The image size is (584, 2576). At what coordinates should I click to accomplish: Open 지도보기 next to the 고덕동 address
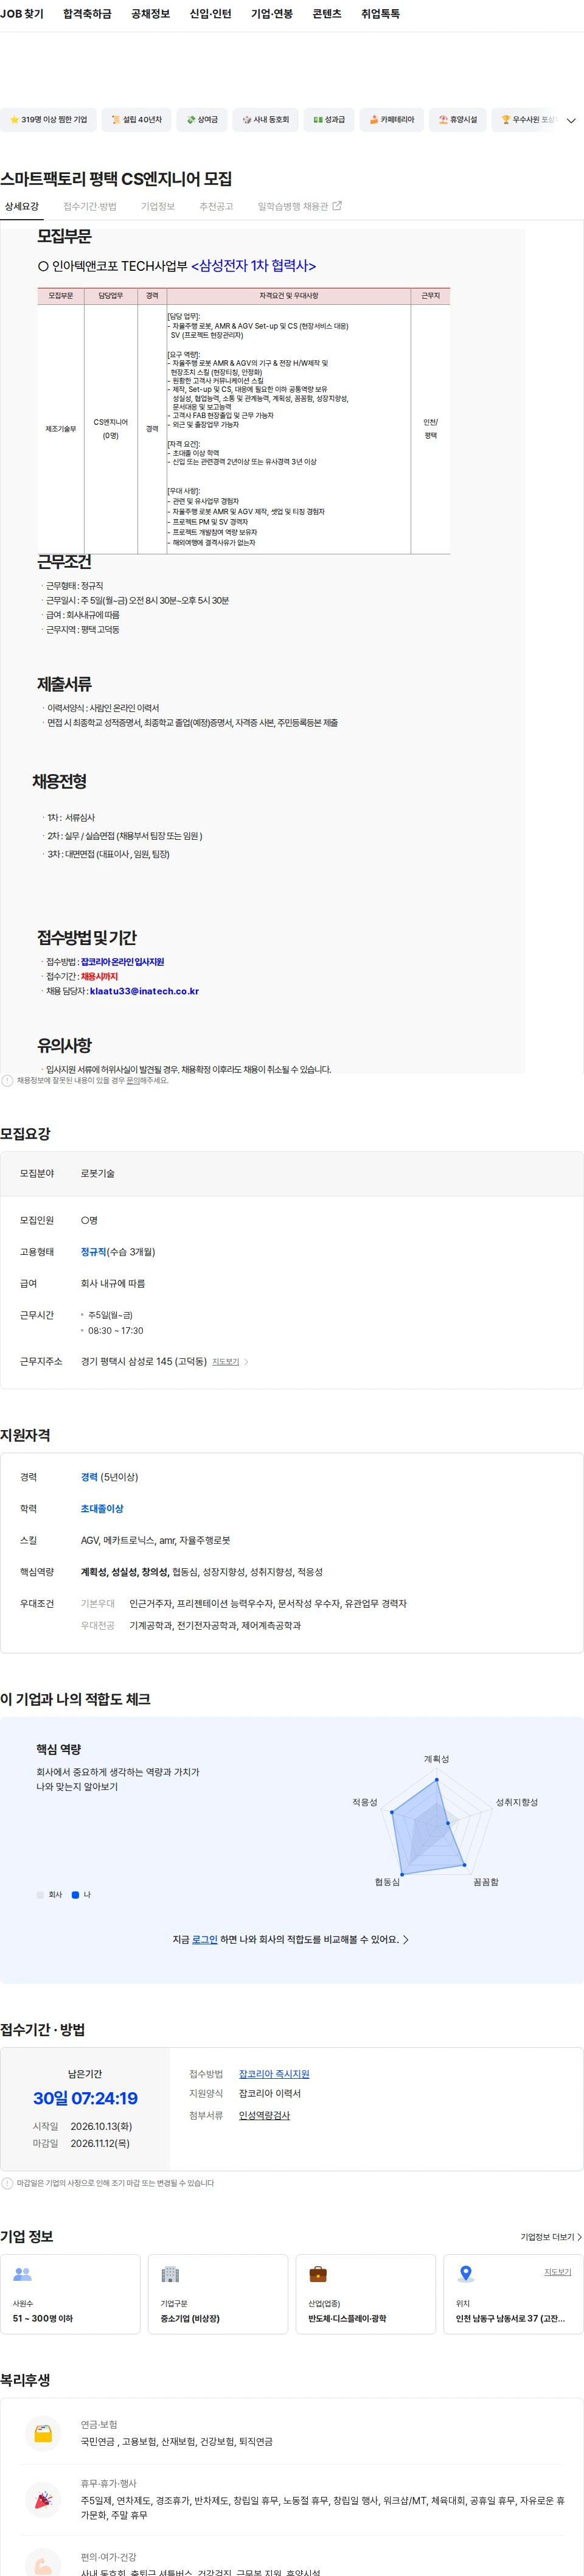coord(225,1362)
